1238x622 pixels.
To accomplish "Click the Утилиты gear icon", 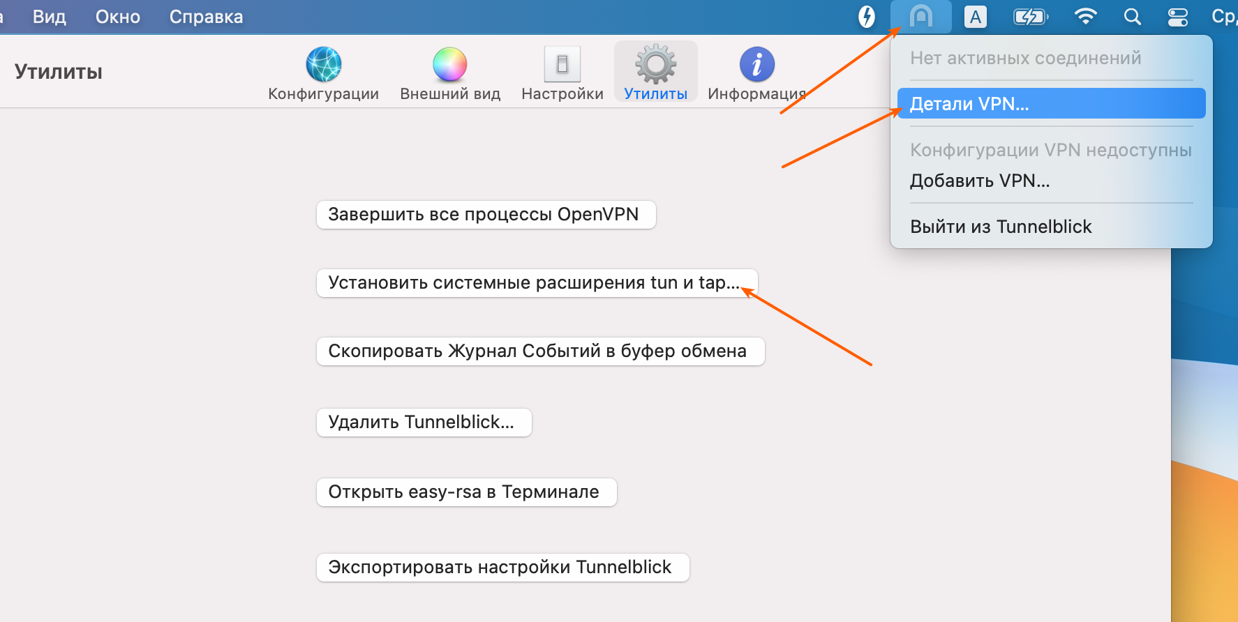I will [x=655, y=66].
